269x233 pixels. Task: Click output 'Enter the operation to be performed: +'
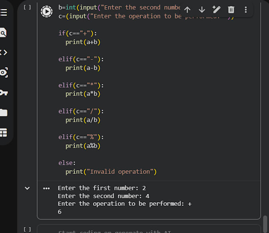point(125,204)
